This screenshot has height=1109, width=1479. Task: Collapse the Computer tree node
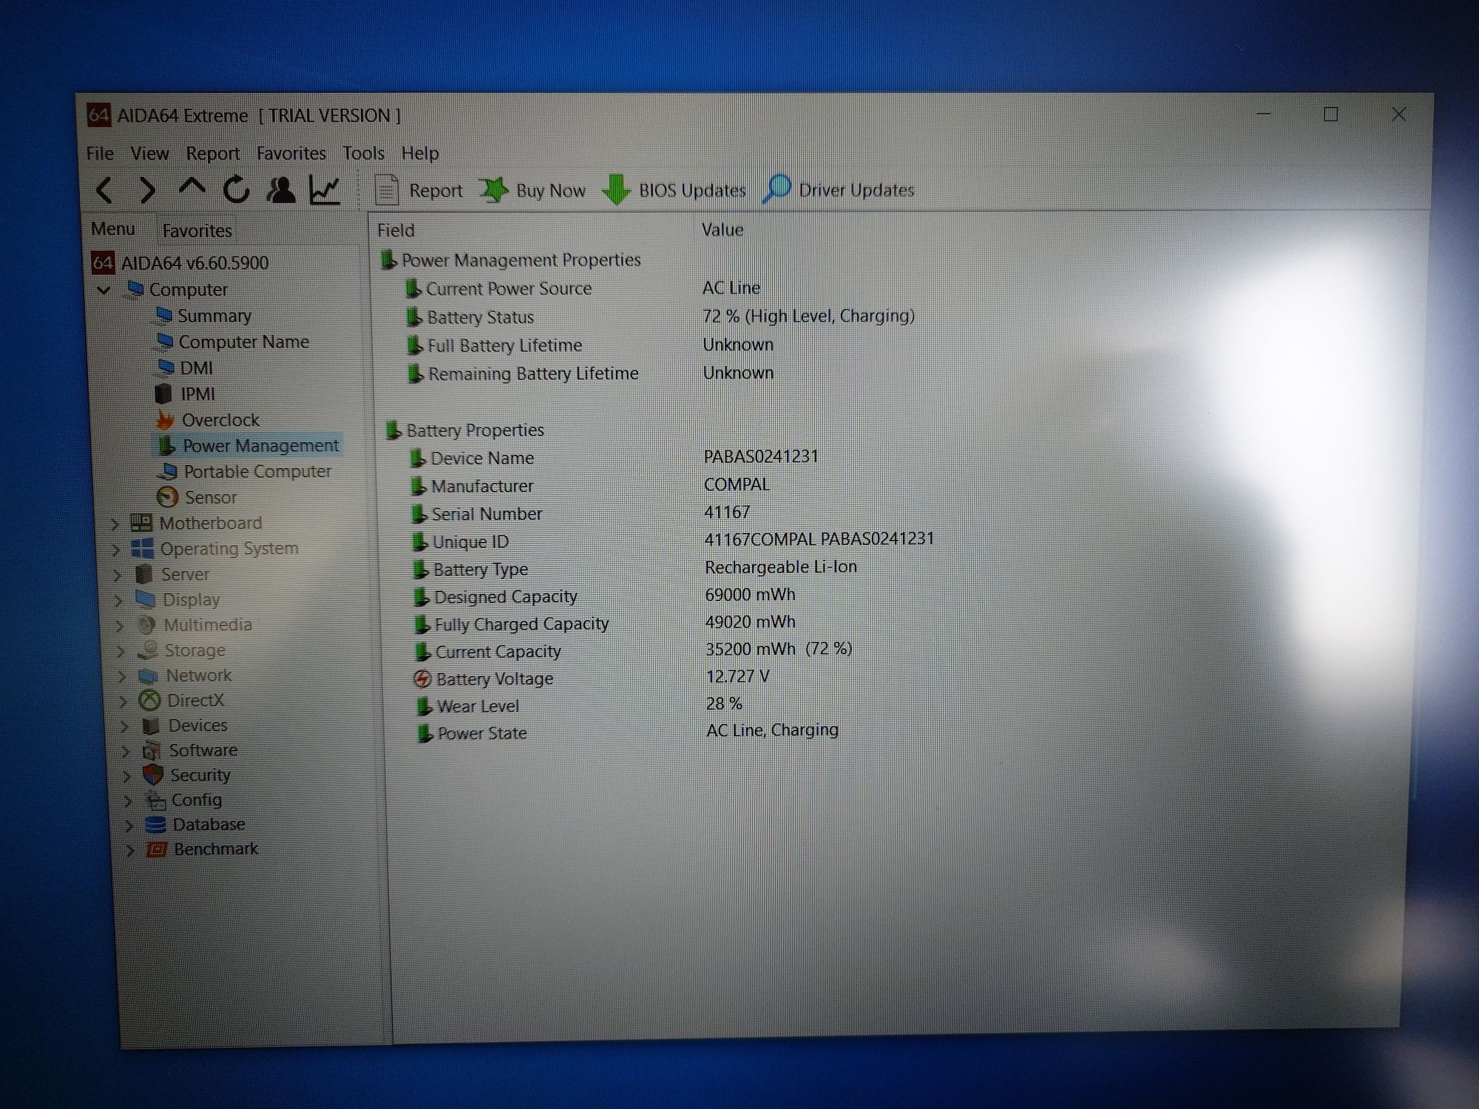click(x=104, y=290)
